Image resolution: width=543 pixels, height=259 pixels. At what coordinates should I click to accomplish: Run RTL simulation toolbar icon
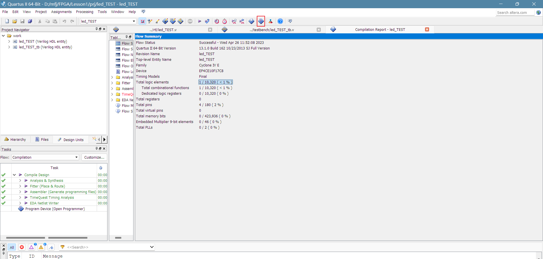pyautogui.click(x=234, y=21)
